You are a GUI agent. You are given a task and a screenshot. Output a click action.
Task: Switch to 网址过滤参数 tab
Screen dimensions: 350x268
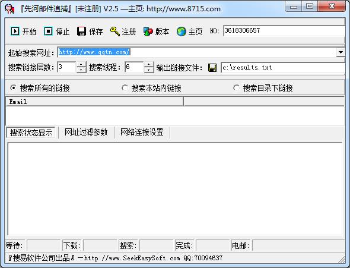(x=86, y=132)
